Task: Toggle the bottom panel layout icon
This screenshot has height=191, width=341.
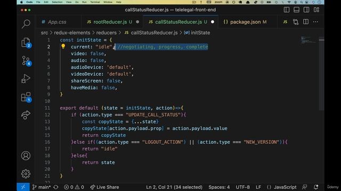Action: pyautogui.click(x=296, y=10)
